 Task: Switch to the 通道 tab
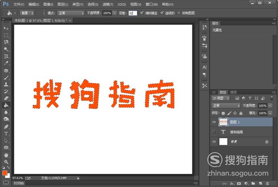pyautogui.click(x=233, y=92)
